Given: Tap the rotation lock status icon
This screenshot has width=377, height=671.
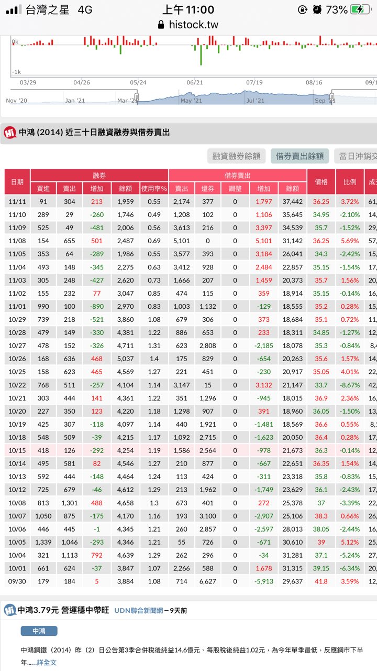Looking at the screenshot, I should pos(302,9).
